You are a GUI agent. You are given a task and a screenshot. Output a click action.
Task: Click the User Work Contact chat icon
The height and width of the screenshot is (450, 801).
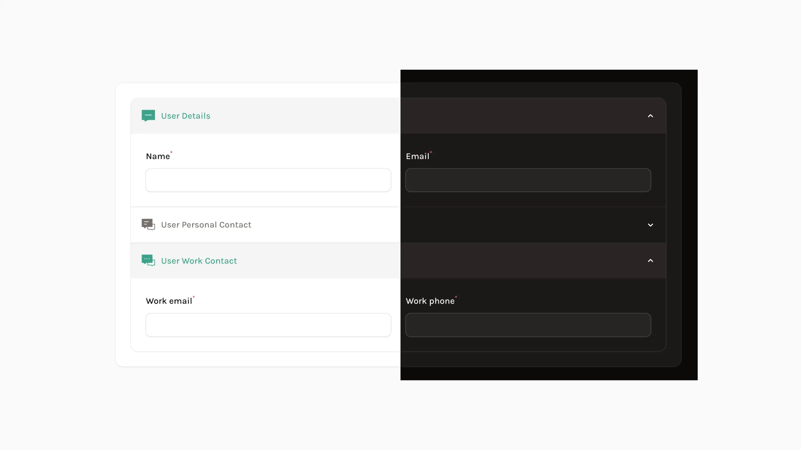pyautogui.click(x=148, y=260)
